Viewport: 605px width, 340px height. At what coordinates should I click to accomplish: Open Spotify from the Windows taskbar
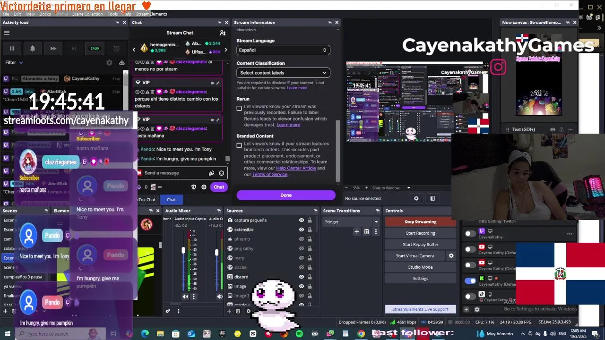(x=299, y=334)
